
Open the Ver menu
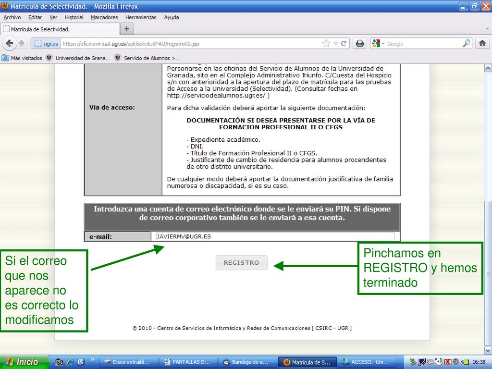click(53, 17)
